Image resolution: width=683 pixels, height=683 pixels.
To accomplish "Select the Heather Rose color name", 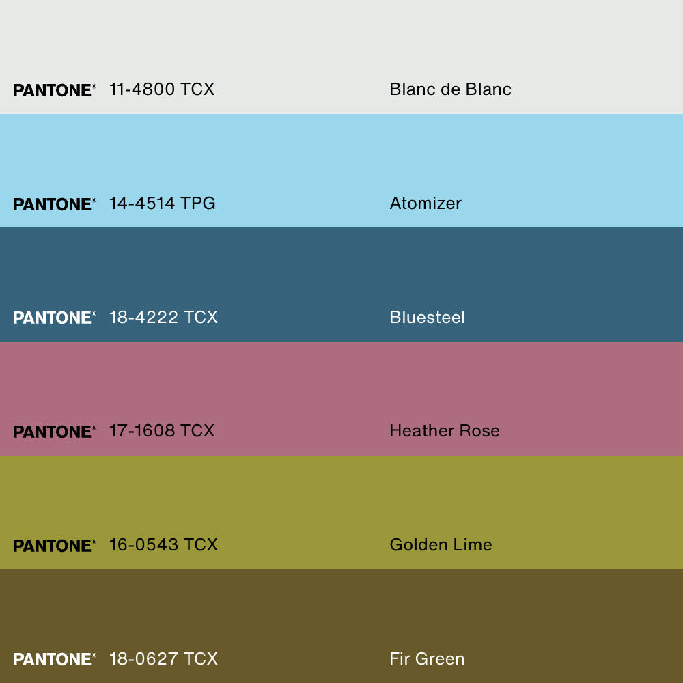I will [445, 431].
